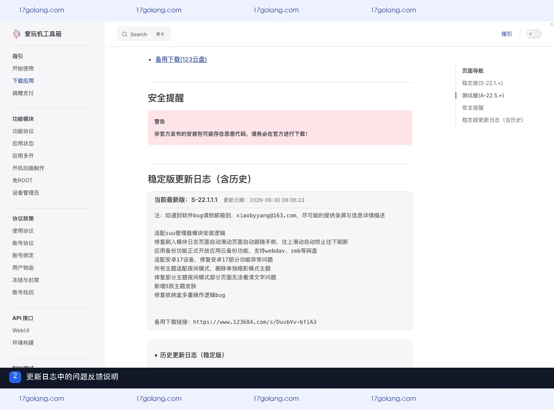The width and height of the screenshot is (554, 410).
Task: Open 备用下载(123云盘) link
Action: point(181,59)
